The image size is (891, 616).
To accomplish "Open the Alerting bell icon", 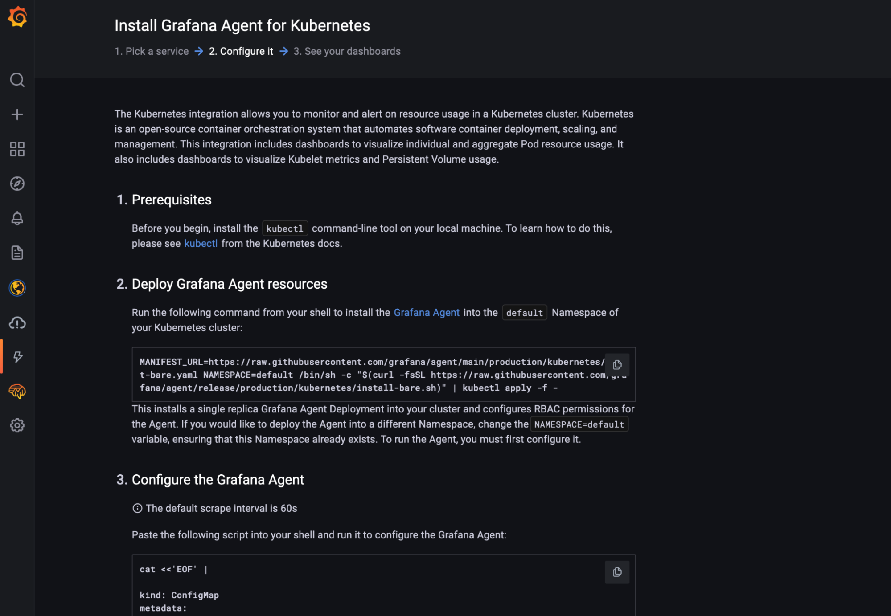I will tap(17, 218).
